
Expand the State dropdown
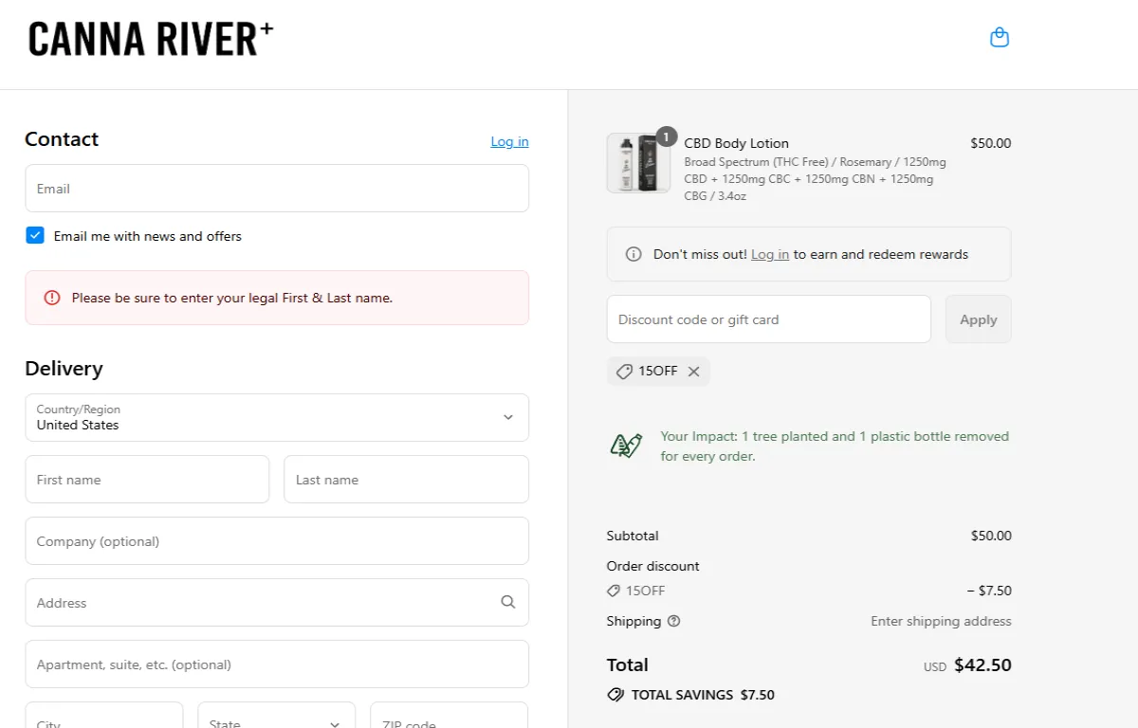276,720
